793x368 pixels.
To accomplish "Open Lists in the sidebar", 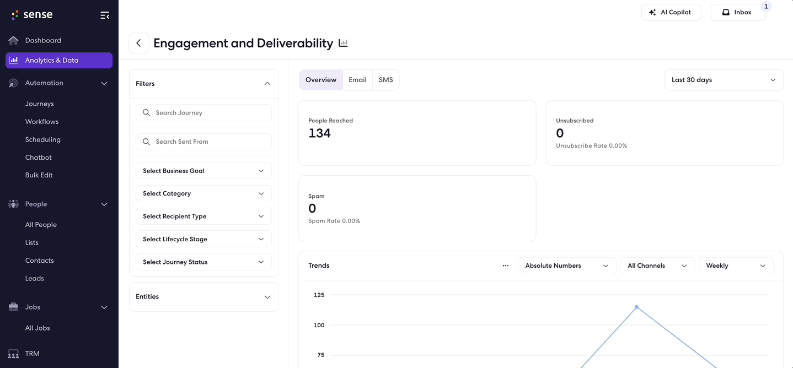I will 32,242.
